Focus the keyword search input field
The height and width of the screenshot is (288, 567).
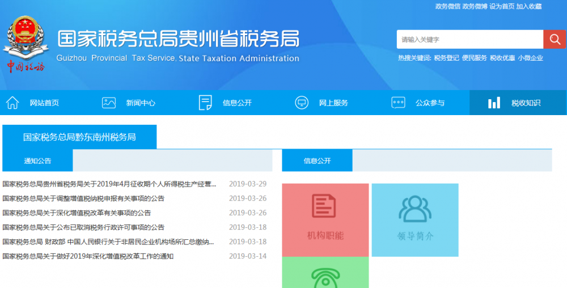pyautogui.click(x=469, y=39)
